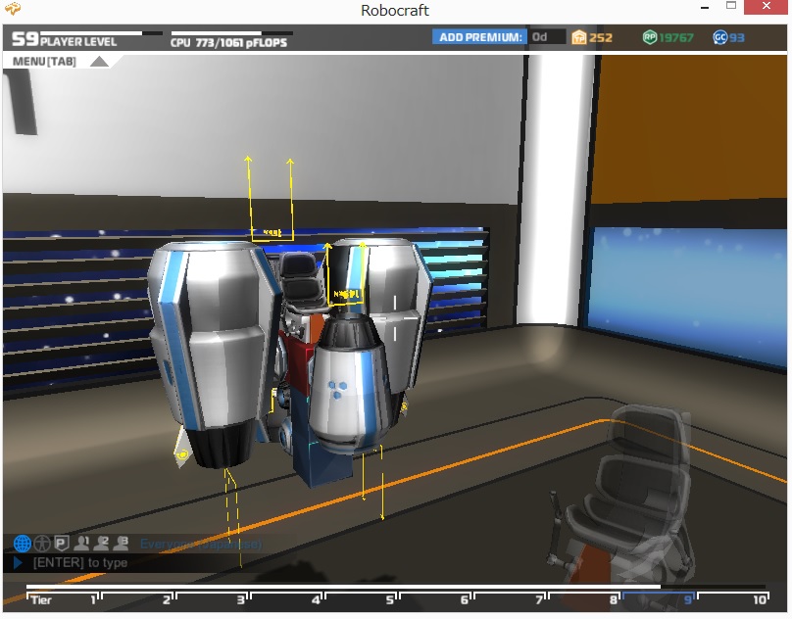Screen dimensions: 792x619
Task: Click the Everyone (Japanese) channel label
Action: (x=201, y=544)
